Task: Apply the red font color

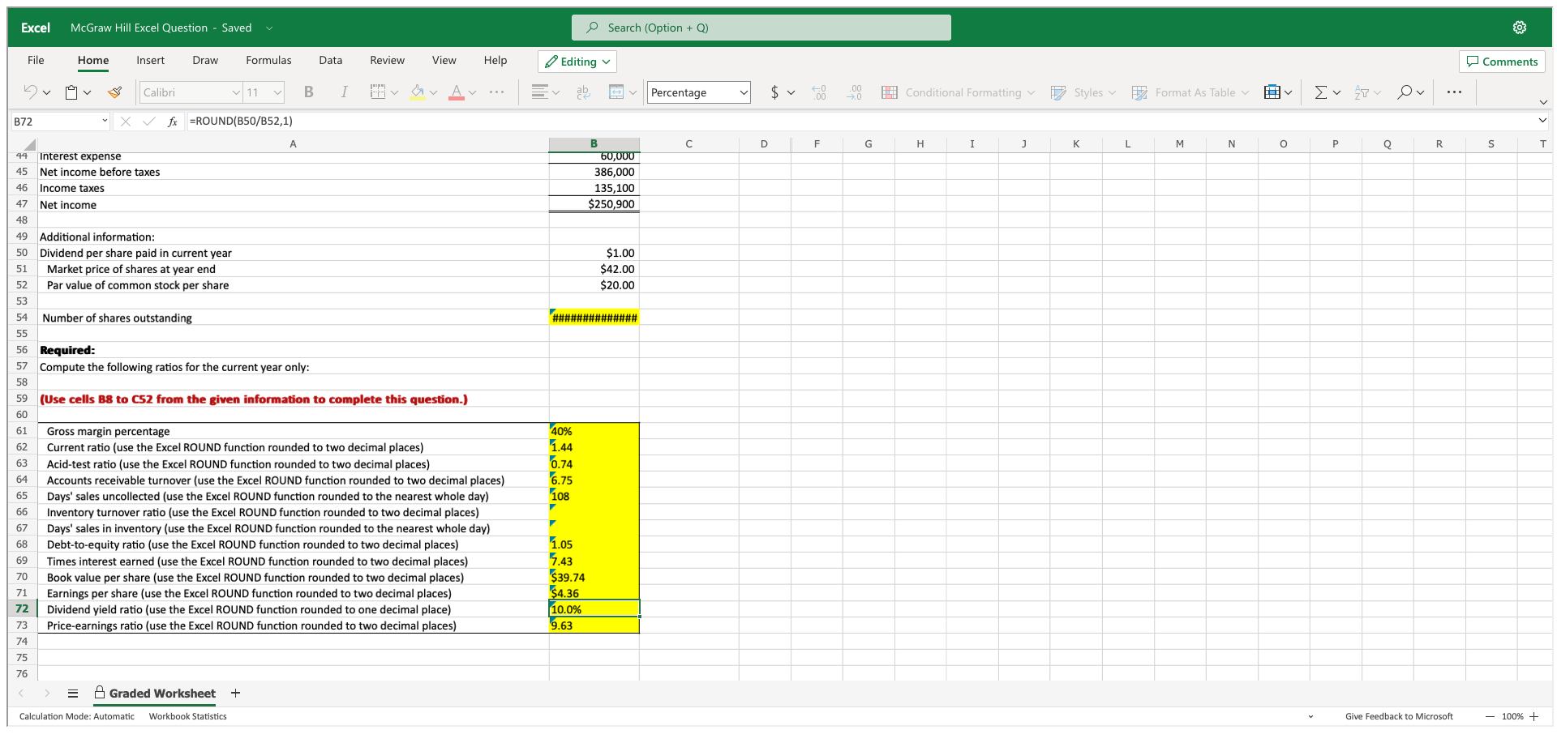Action: click(457, 92)
